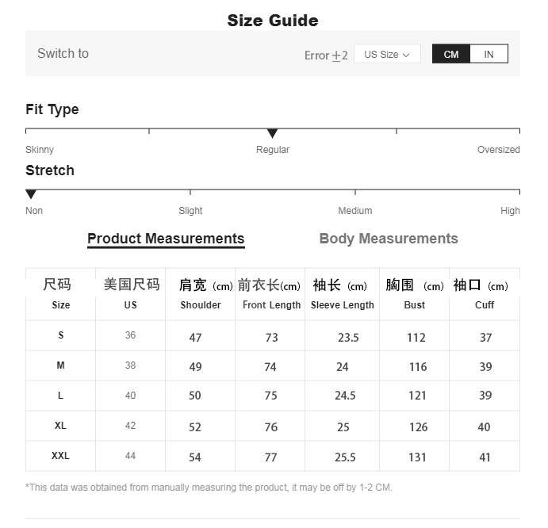Click the US Size dropdown chevron
This screenshot has height=528, width=548.
point(406,55)
